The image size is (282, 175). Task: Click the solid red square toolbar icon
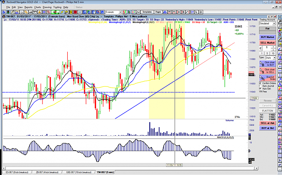pos(75,12)
